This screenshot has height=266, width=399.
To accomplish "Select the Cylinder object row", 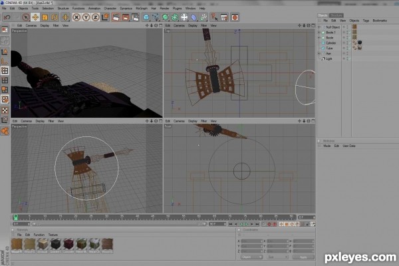I will coord(331,43).
